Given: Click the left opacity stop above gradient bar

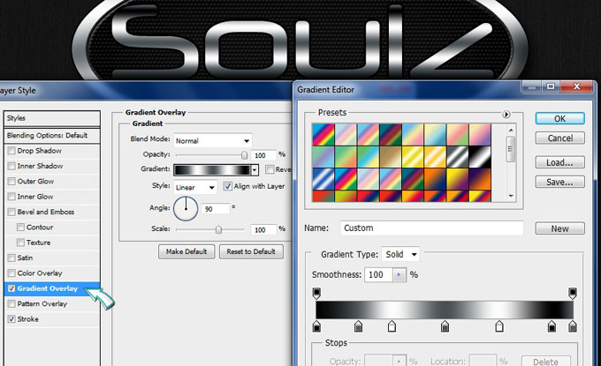Looking at the screenshot, I should pos(317,292).
